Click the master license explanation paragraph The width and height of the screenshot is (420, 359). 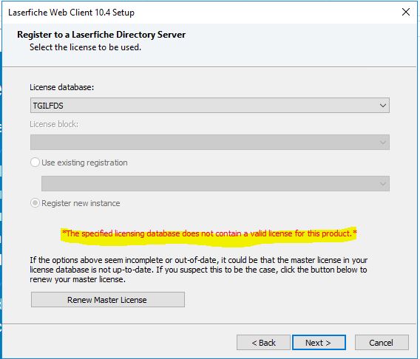[198, 270]
